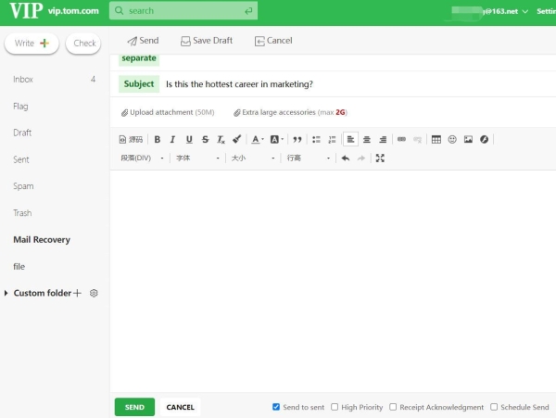The image size is (556, 418).
Task: Click the green SEND button
Action: 134,407
